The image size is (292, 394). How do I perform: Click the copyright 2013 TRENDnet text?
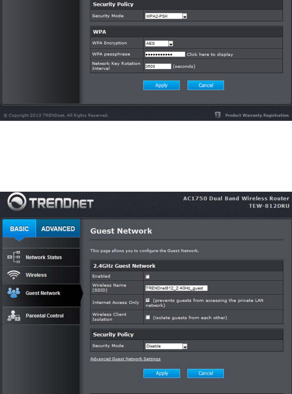click(56, 115)
